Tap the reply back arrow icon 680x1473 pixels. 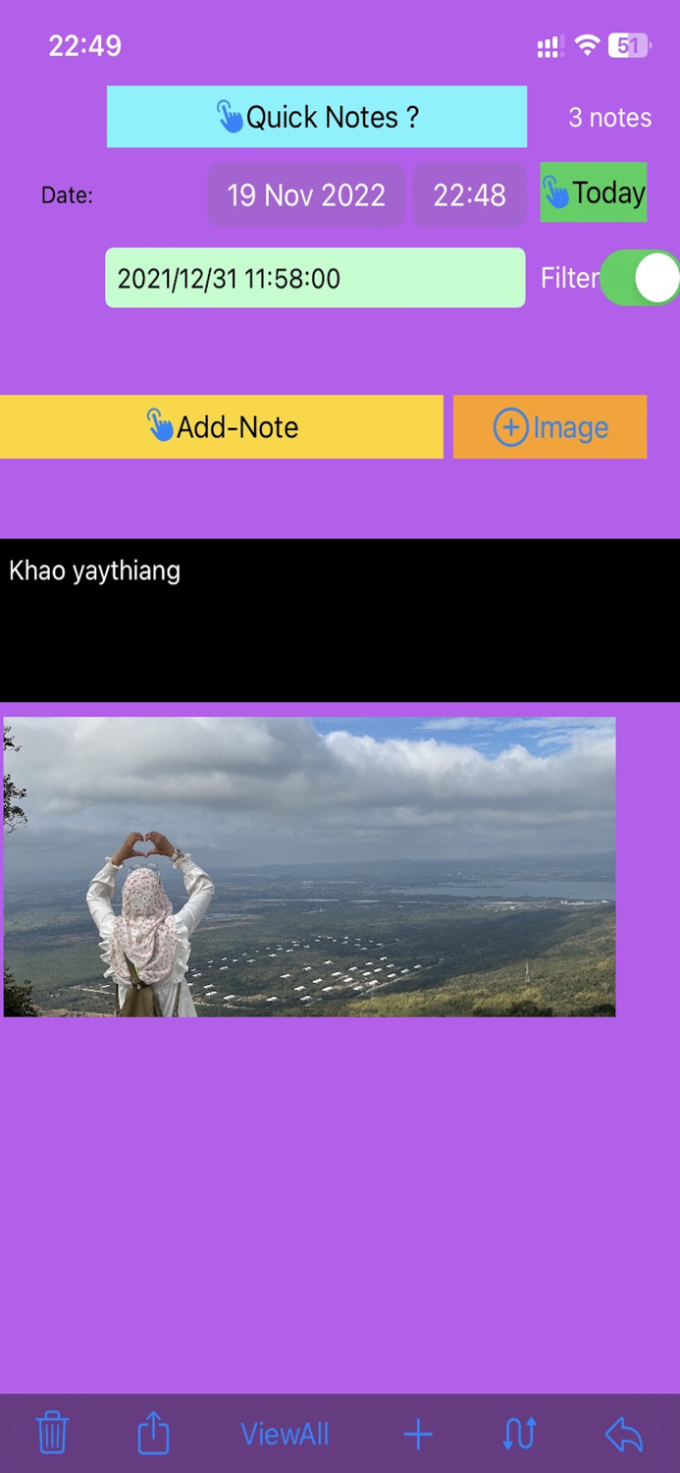click(624, 1435)
